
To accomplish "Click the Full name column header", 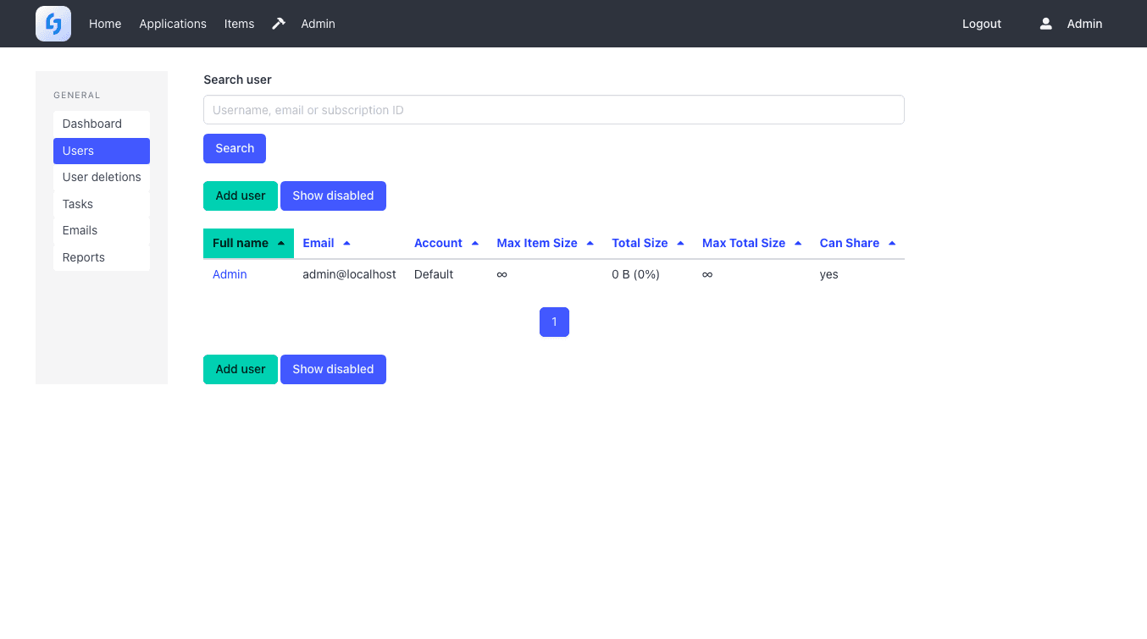I will [248, 243].
